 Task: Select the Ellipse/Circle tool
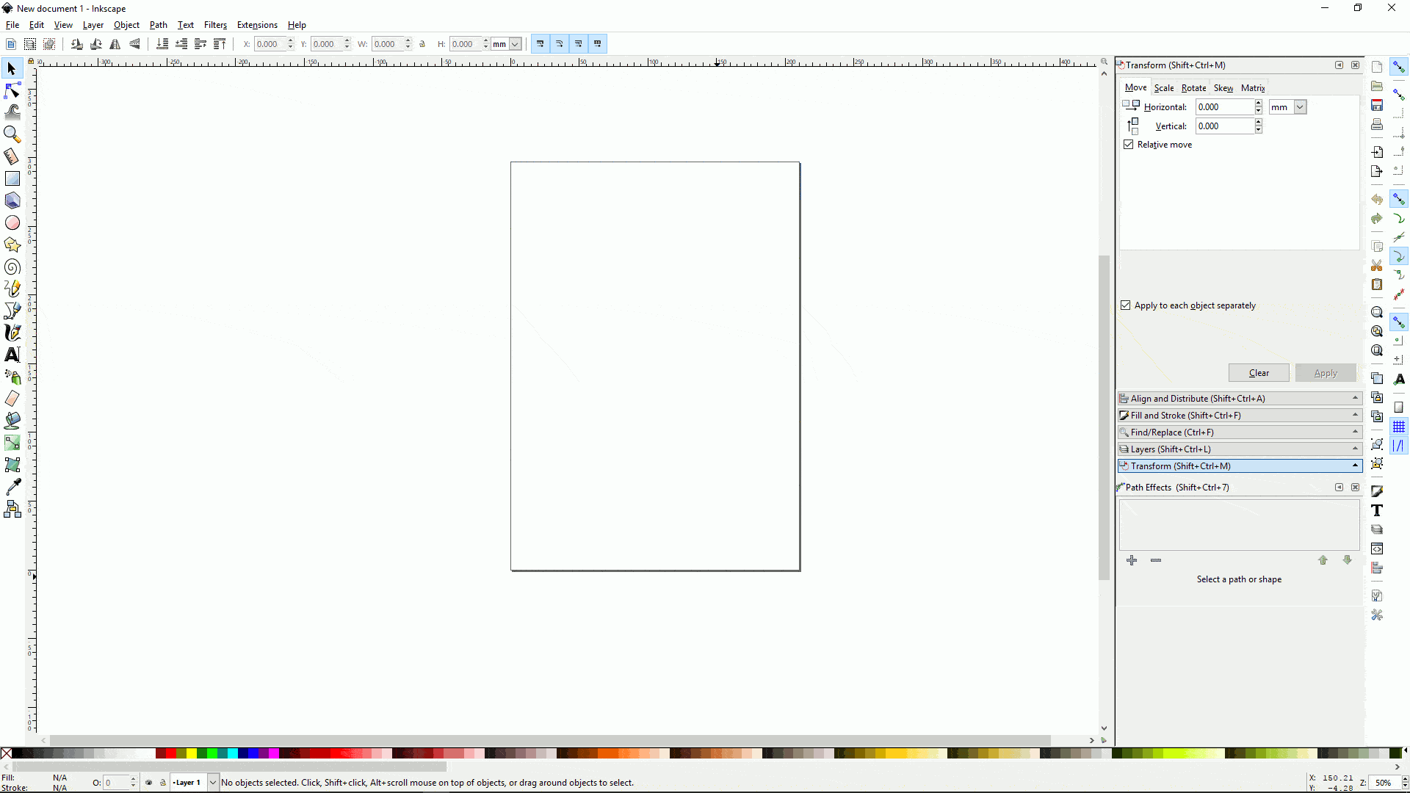click(12, 222)
